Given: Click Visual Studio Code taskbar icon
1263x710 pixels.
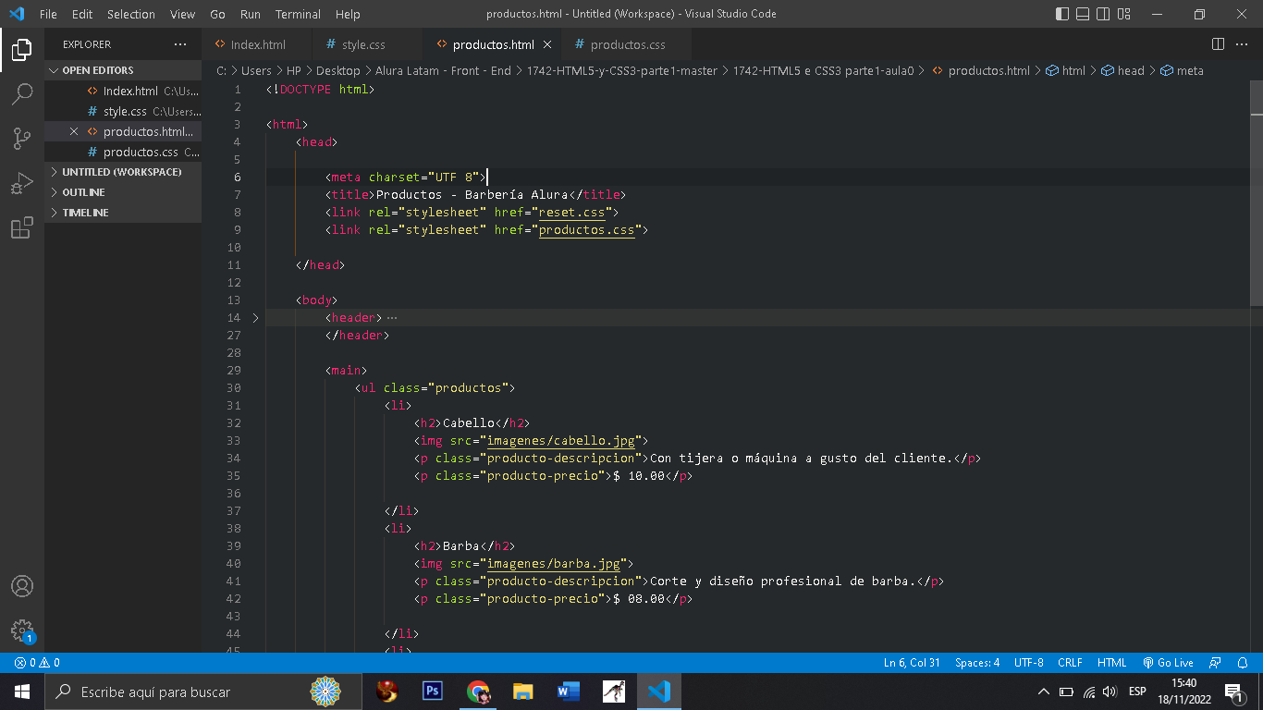Looking at the screenshot, I should coord(659,692).
